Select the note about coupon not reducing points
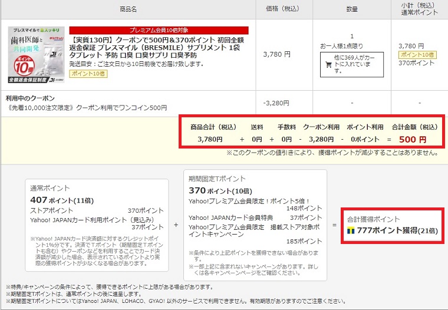 point(332,153)
